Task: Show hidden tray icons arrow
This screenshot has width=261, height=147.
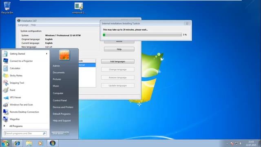Action: pyautogui.click(x=227, y=143)
